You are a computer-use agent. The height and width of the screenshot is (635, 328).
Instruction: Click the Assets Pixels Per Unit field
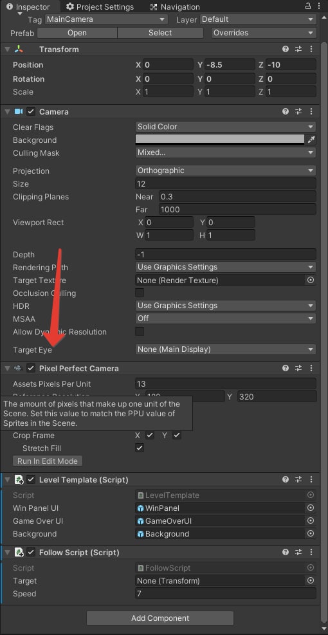click(x=226, y=383)
